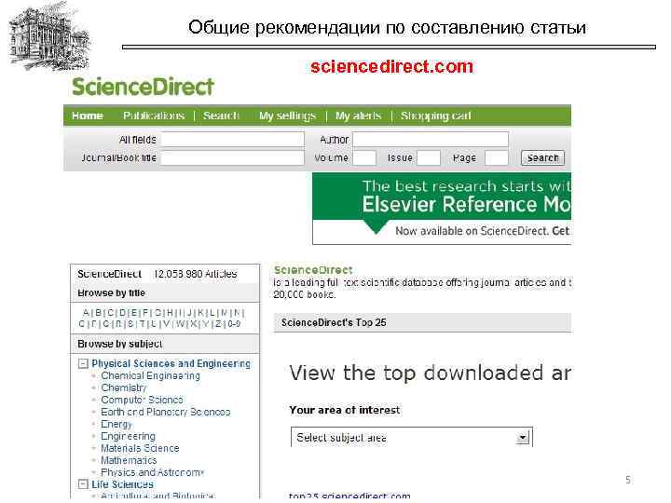This screenshot has width=671, height=503.
Task: Collapse the Life Sciences tree
Action: [x=83, y=484]
